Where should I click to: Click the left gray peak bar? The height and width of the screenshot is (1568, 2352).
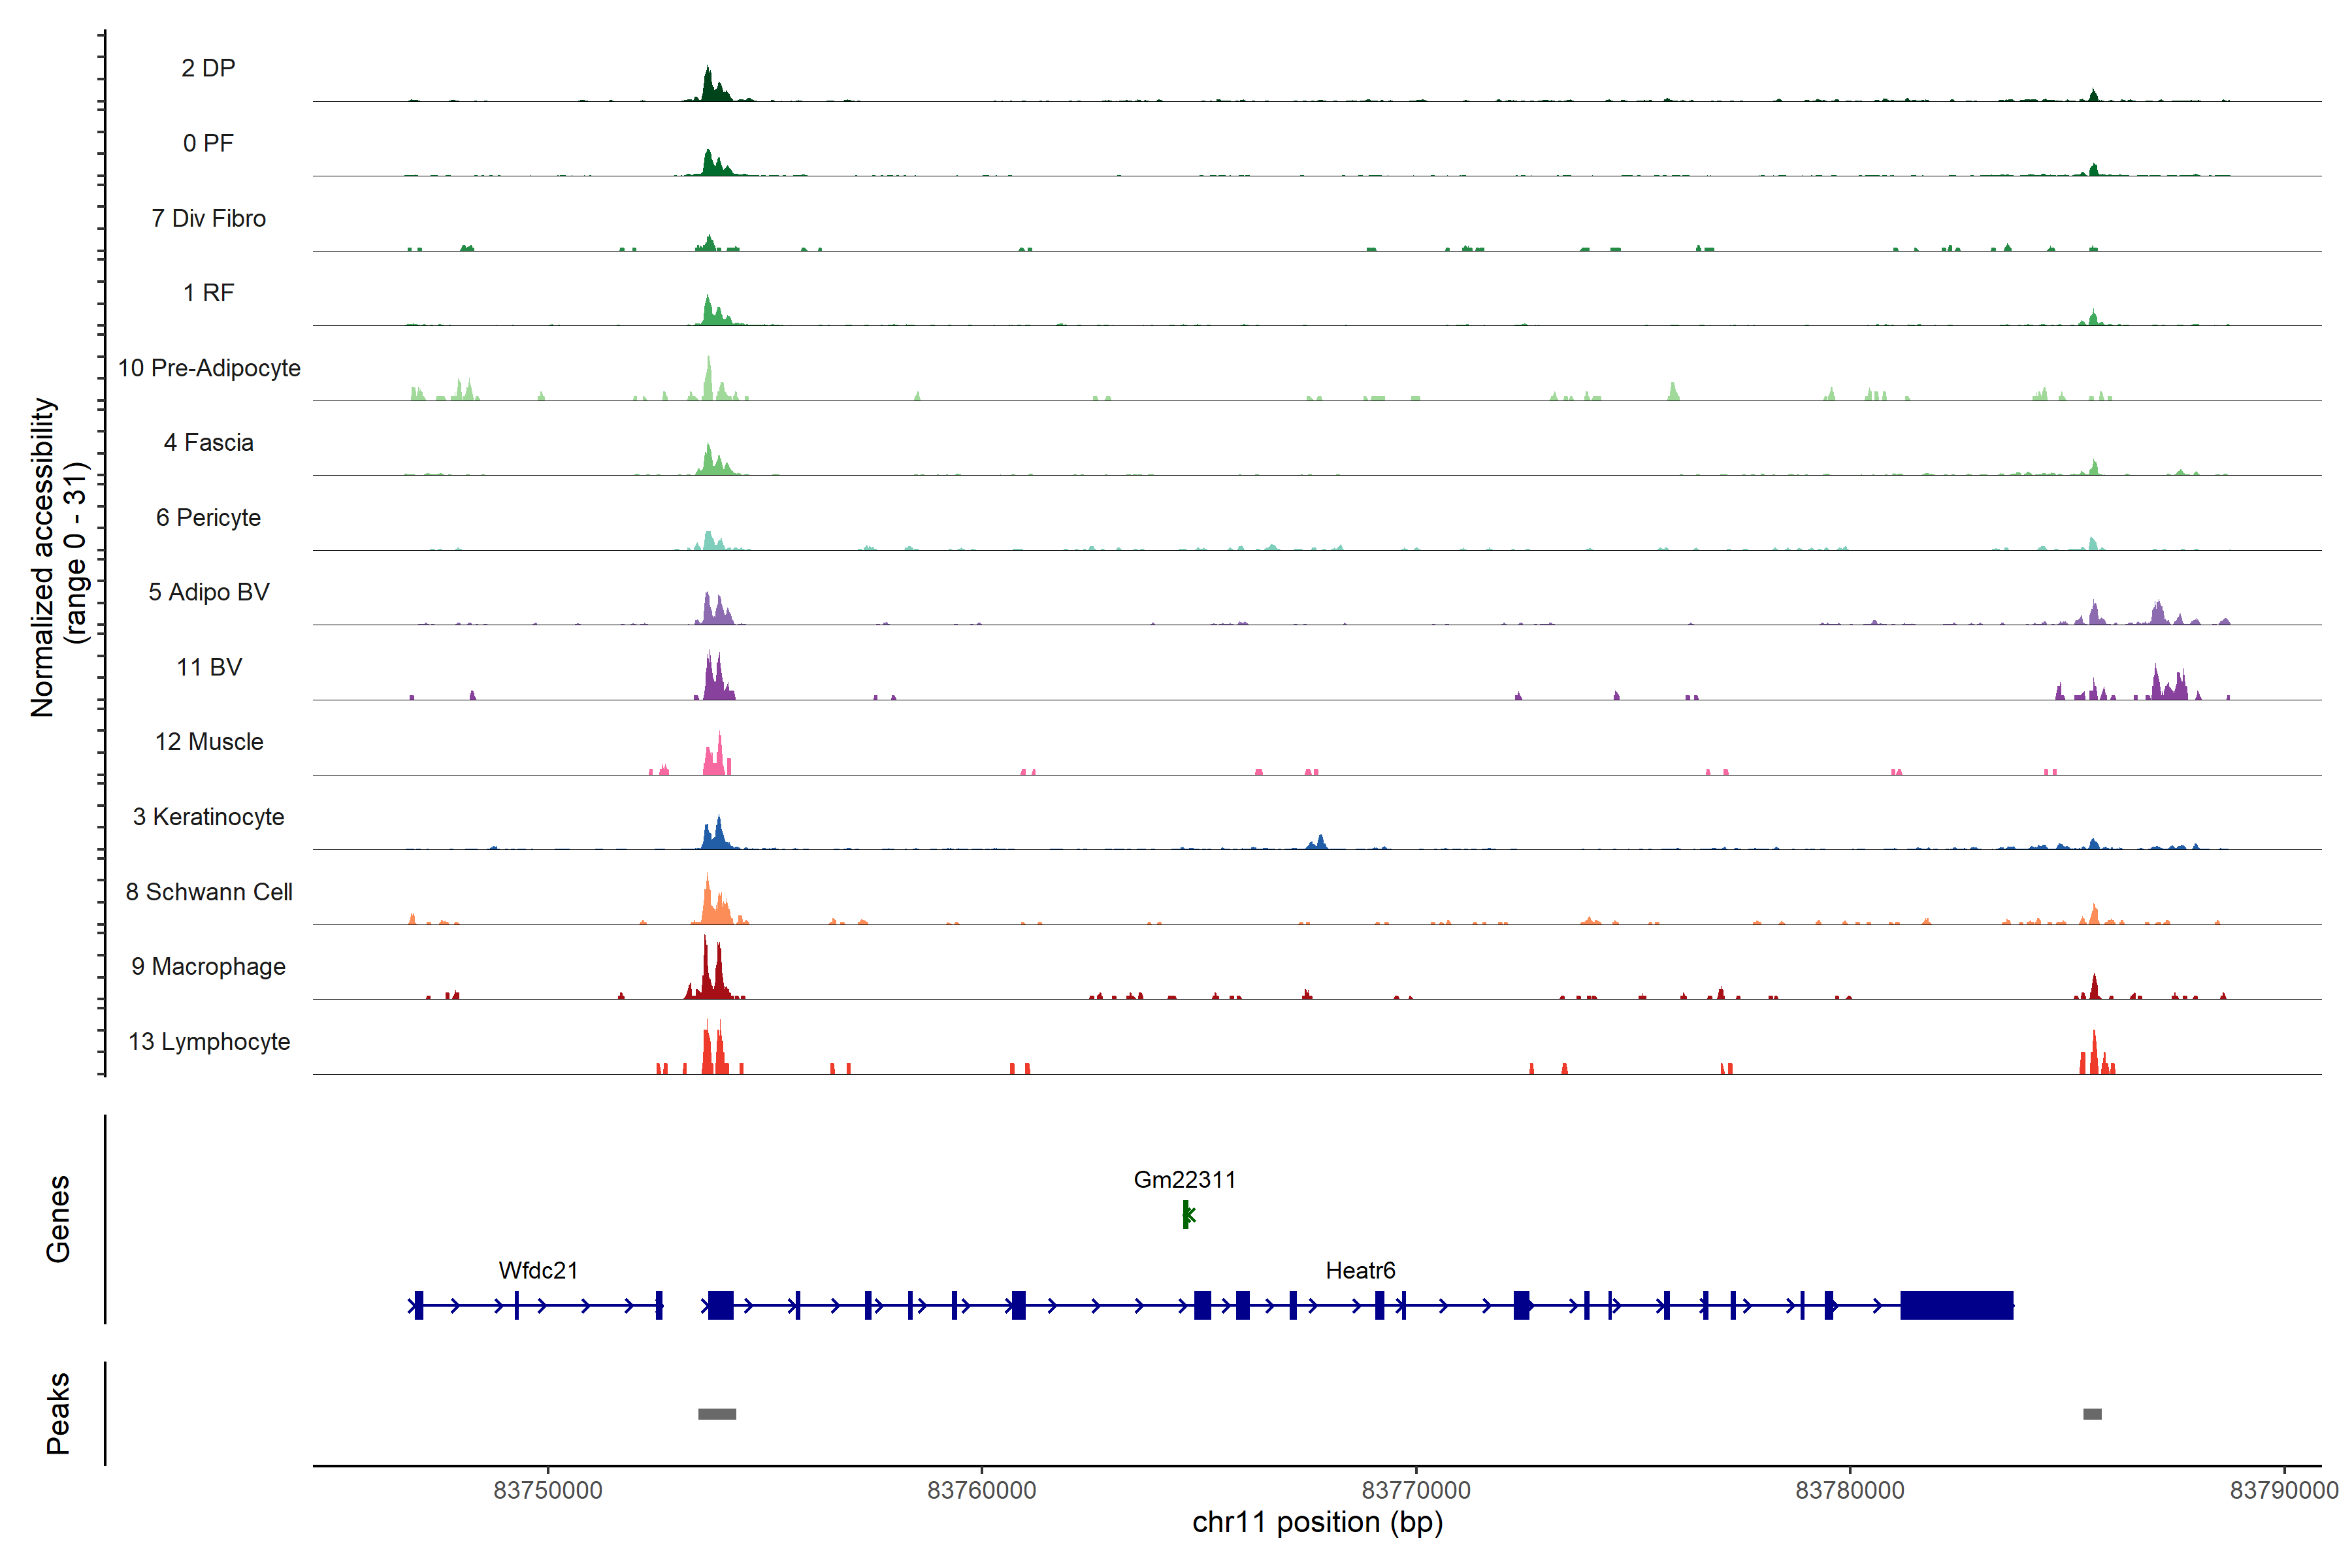tap(717, 1413)
